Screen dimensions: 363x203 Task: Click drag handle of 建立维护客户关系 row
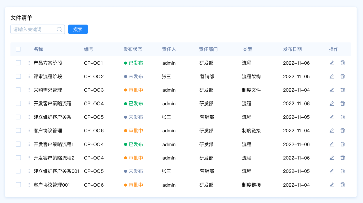click(29, 117)
